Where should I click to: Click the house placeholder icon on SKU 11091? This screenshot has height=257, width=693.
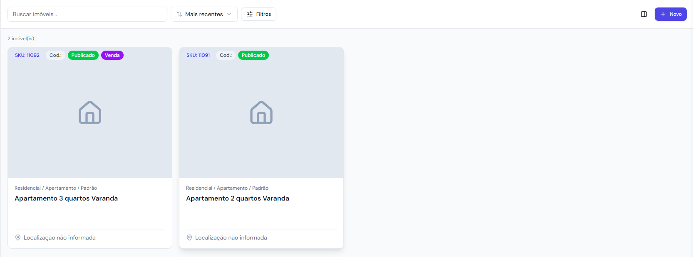(x=261, y=113)
